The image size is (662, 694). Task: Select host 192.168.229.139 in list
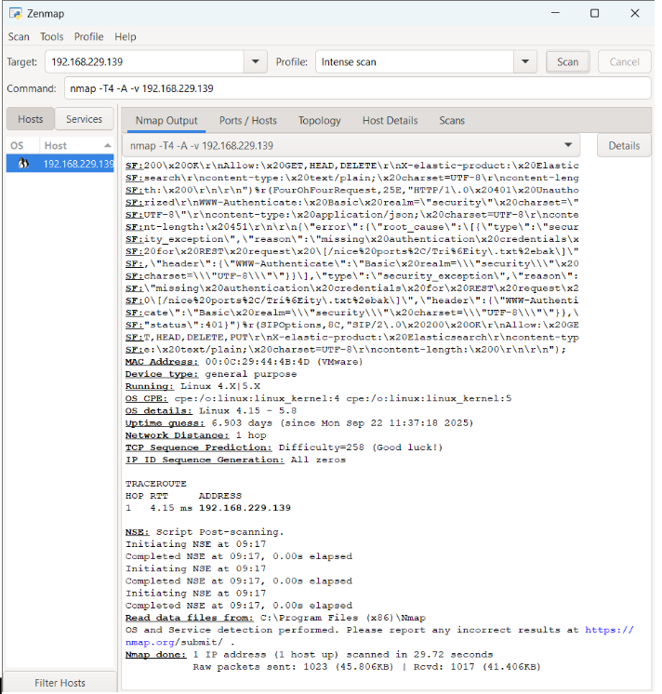(x=60, y=164)
